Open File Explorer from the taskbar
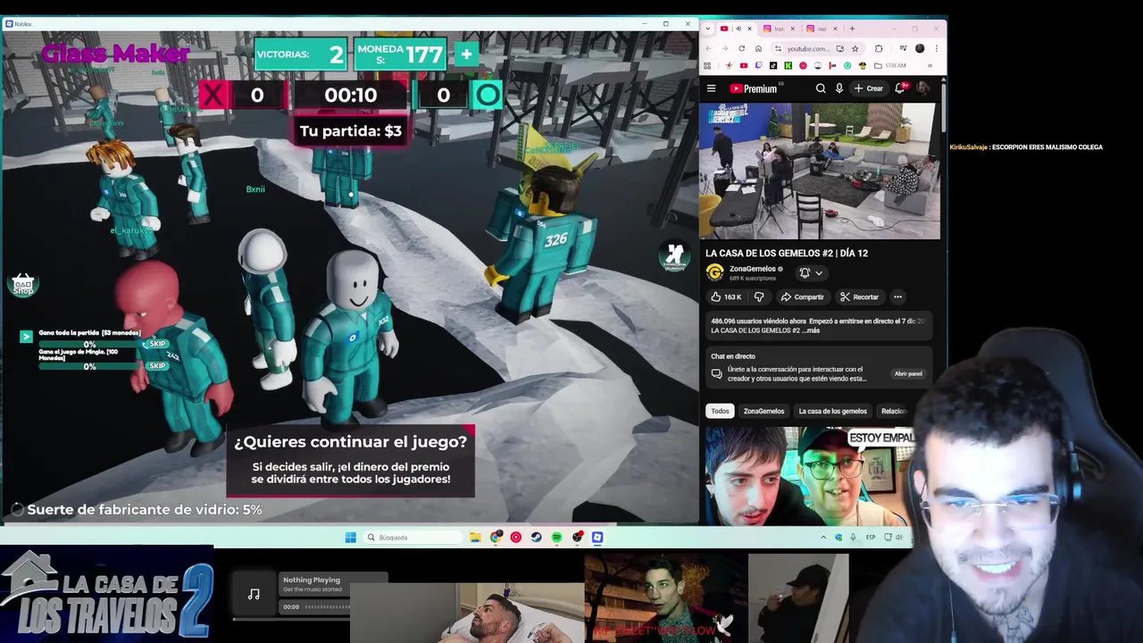Viewport: 1143px width, 643px height. tap(475, 537)
